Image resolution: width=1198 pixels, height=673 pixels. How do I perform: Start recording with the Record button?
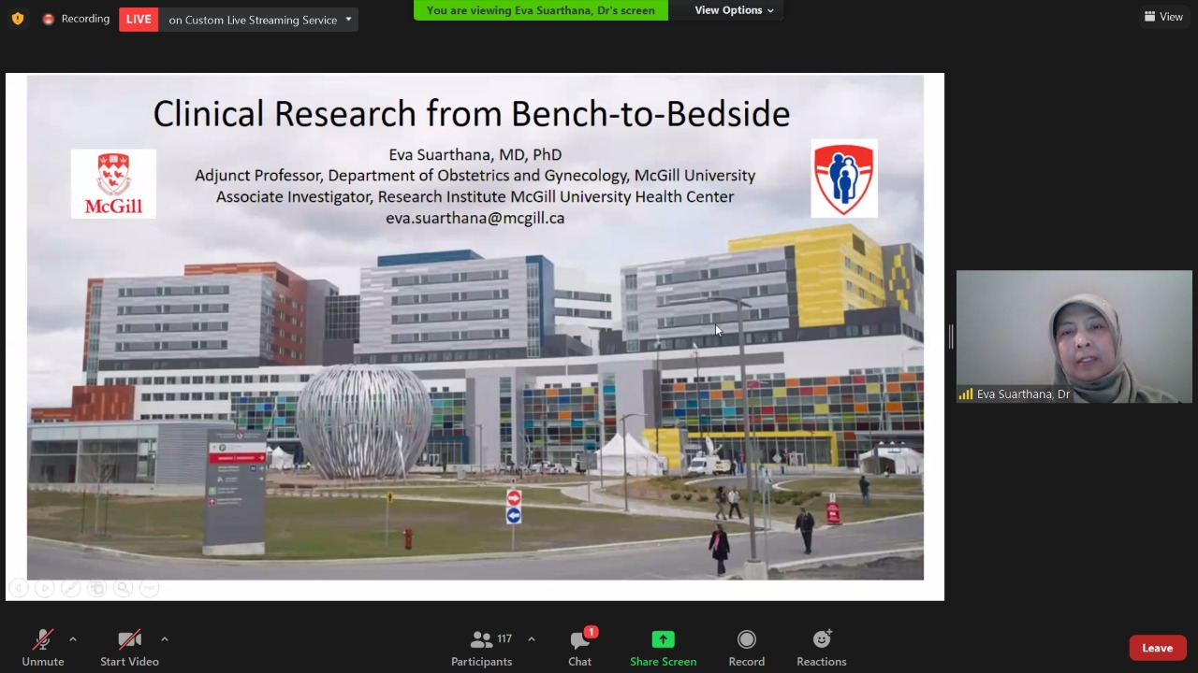[x=746, y=648]
